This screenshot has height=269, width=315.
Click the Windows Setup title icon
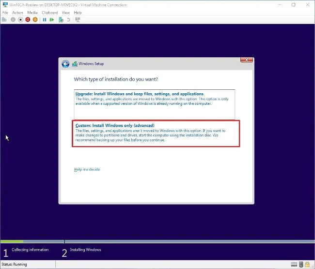point(75,64)
